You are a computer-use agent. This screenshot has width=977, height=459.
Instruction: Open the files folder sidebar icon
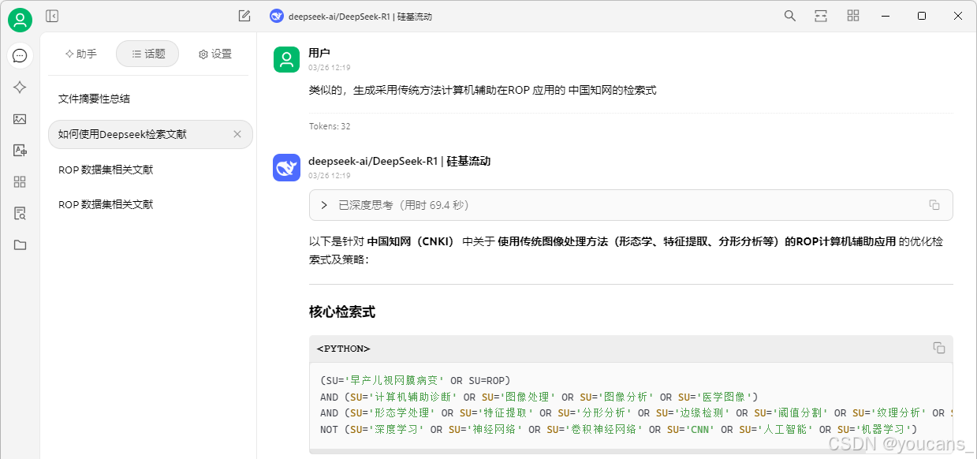click(x=20, y=244)
